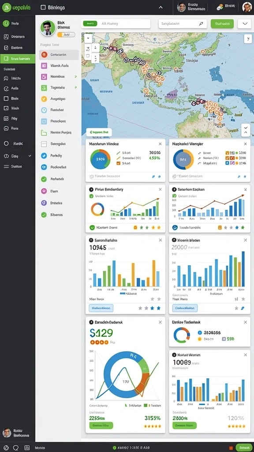Toggle the green checkbox in first line-chart card

click(91, 196)
